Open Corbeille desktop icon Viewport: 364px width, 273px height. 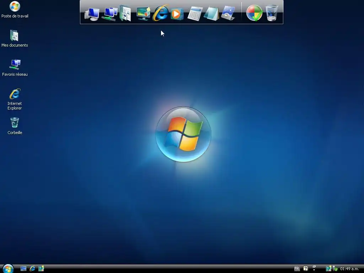[15, 126]
